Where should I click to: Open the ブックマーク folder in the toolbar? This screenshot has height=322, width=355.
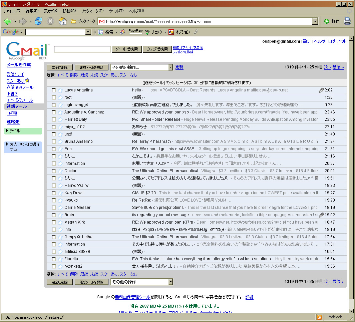tap(83, 21)
